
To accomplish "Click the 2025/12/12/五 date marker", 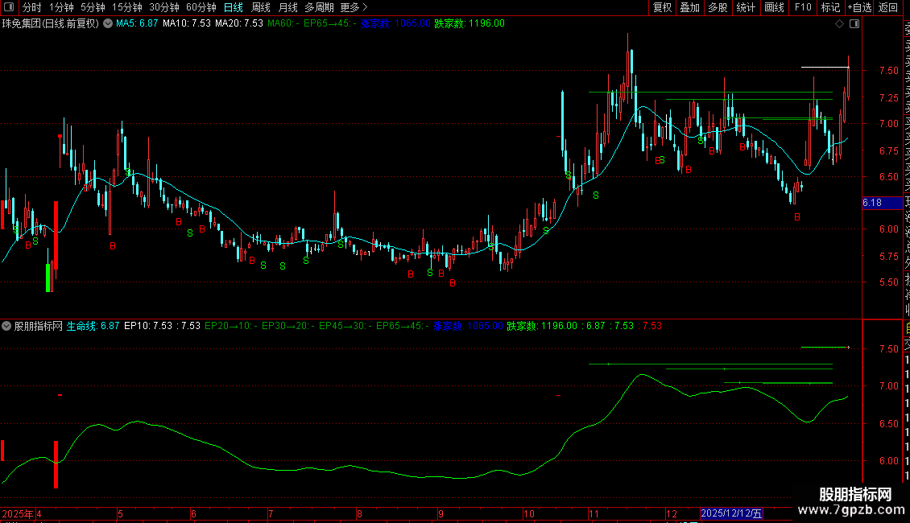I will click(x=731, y=513).
